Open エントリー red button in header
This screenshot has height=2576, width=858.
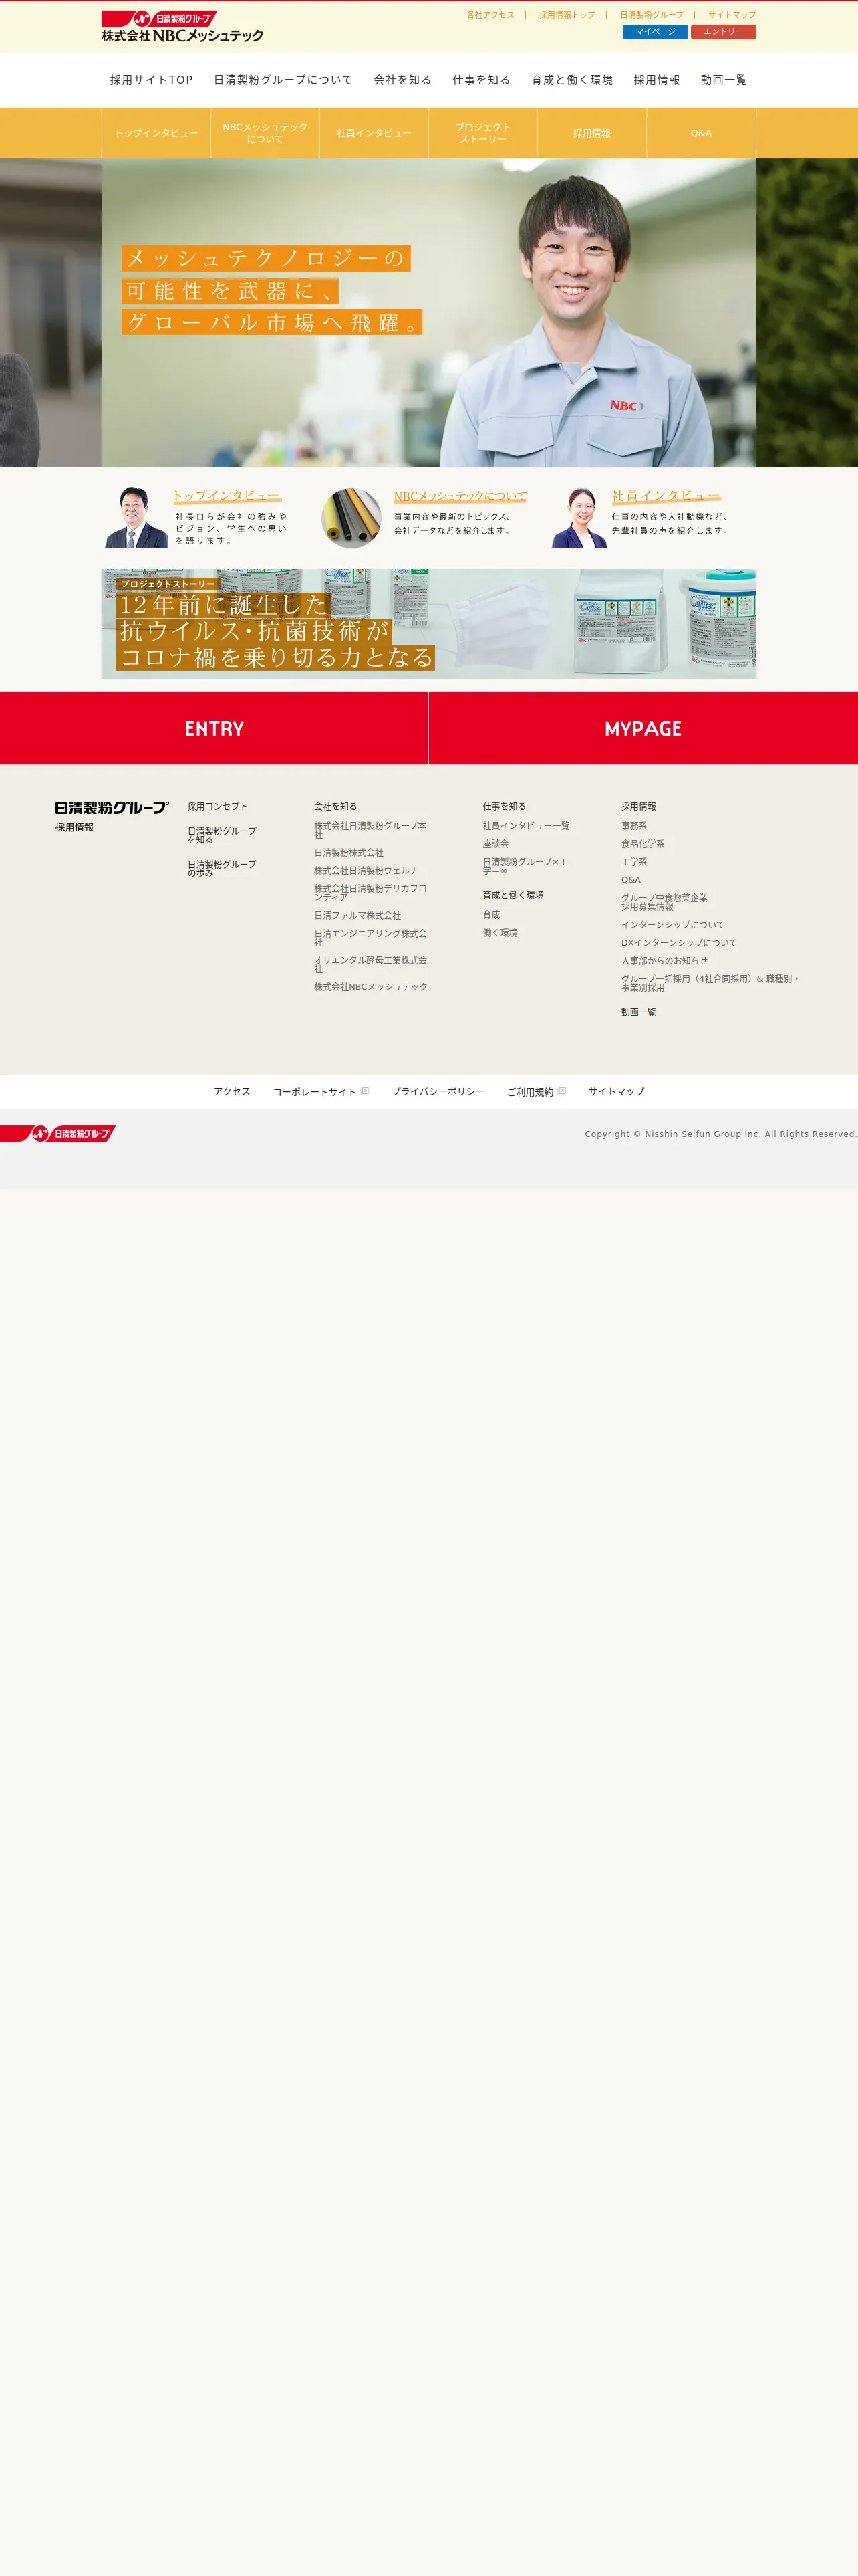[723, 32]
